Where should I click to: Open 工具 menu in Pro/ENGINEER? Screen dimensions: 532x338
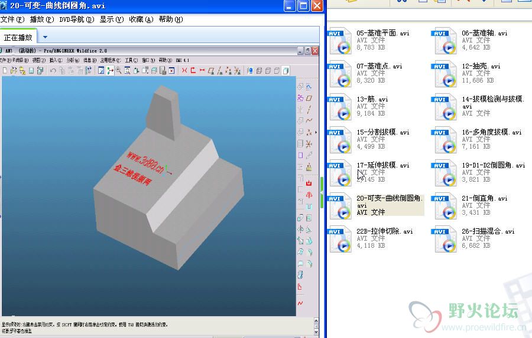point(131,60)
